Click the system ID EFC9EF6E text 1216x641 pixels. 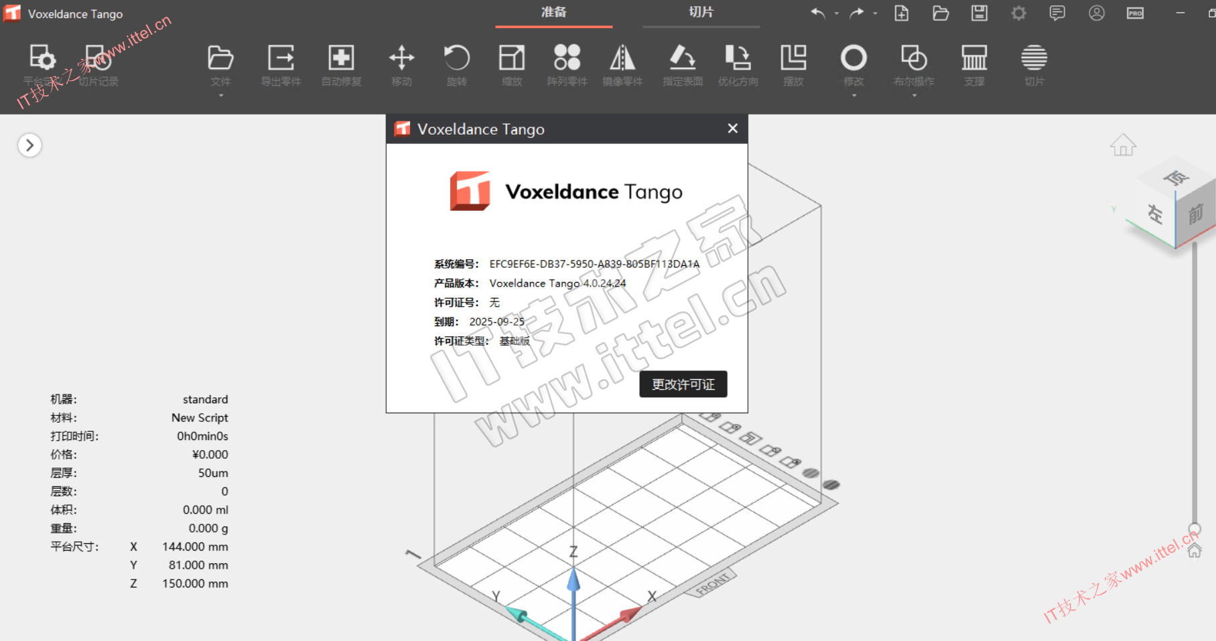tap(594, 264)
